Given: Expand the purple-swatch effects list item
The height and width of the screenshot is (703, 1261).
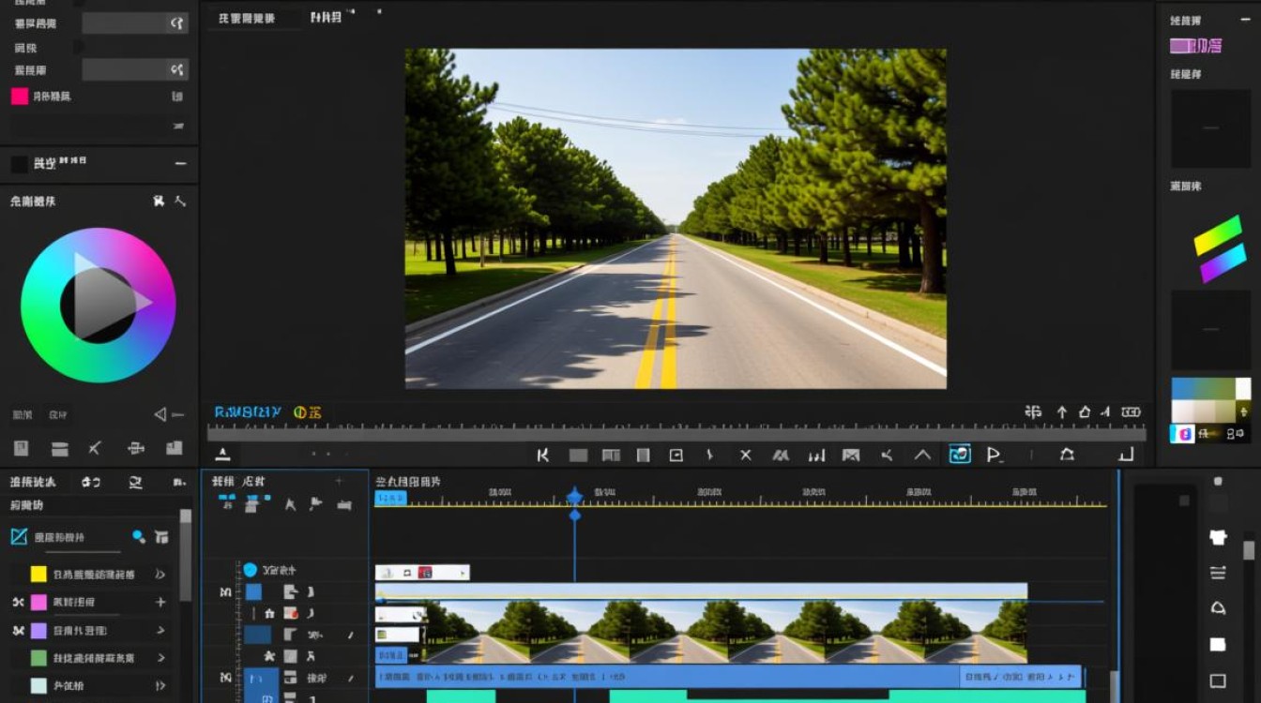Looking at the screenshot, I should (x=160, y=630).
